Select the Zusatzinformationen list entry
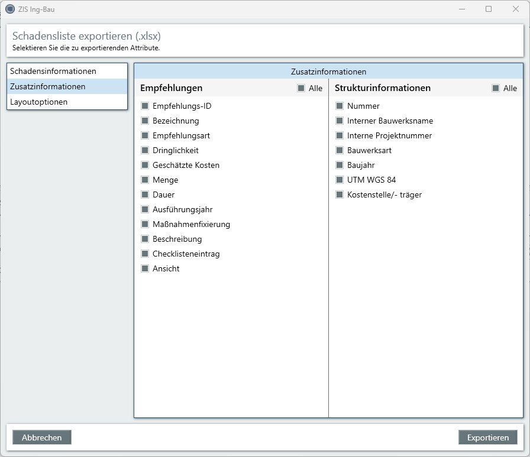Screen dimensions: 530x457 click(48, 86)
